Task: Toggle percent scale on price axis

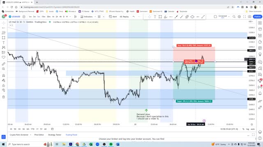Action: 243,129
